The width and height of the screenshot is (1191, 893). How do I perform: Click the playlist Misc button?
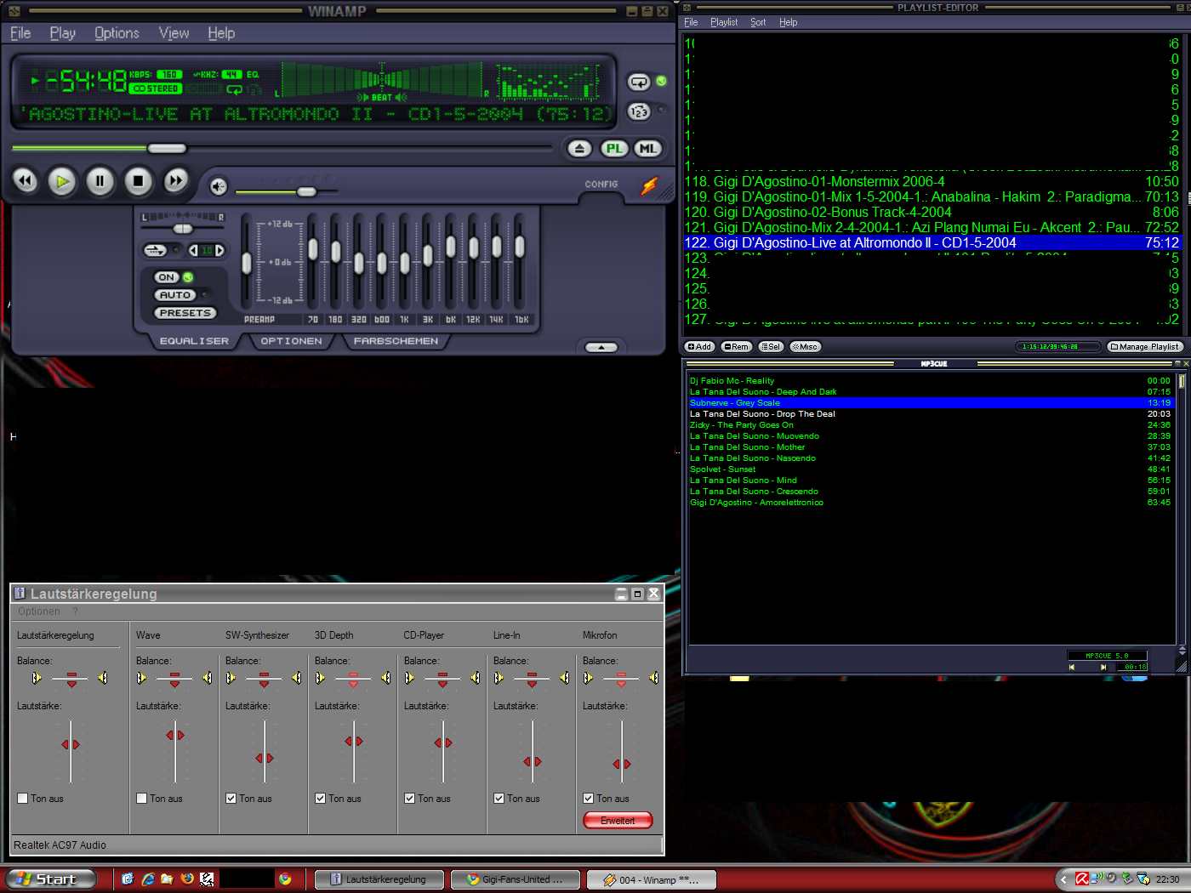coord(805,346)
